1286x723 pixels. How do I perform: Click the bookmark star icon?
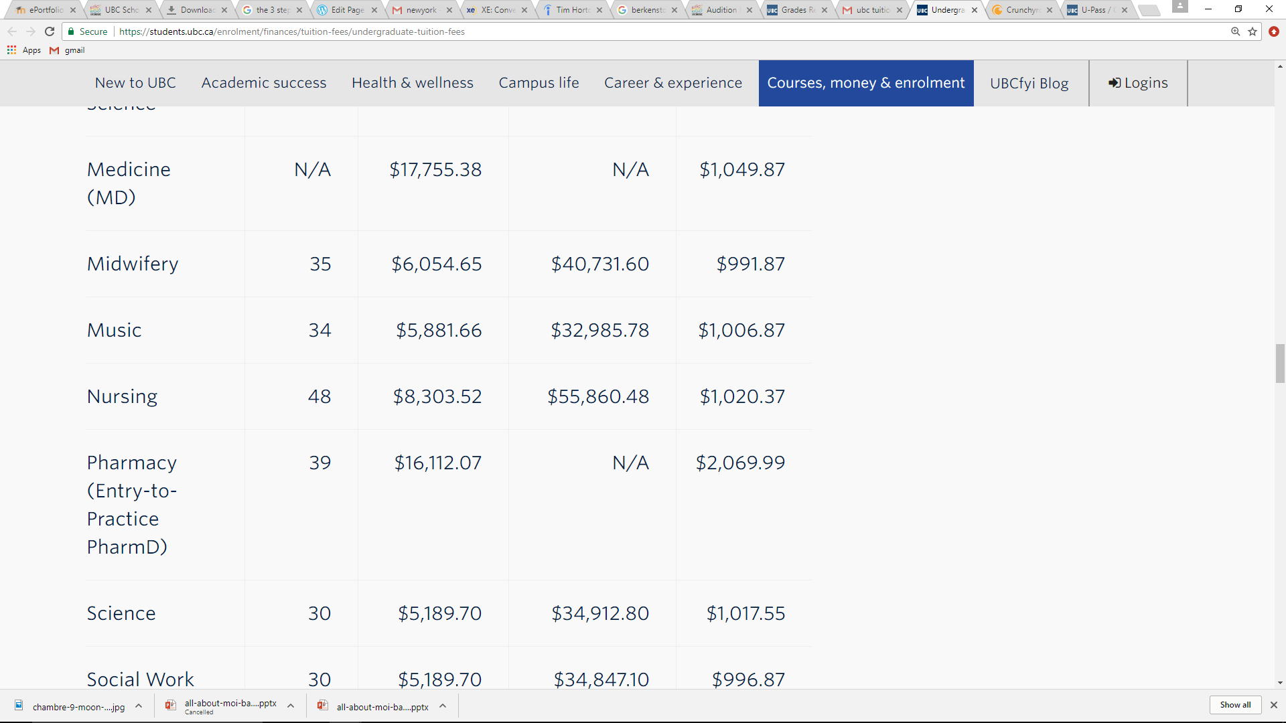(1253, 31)
